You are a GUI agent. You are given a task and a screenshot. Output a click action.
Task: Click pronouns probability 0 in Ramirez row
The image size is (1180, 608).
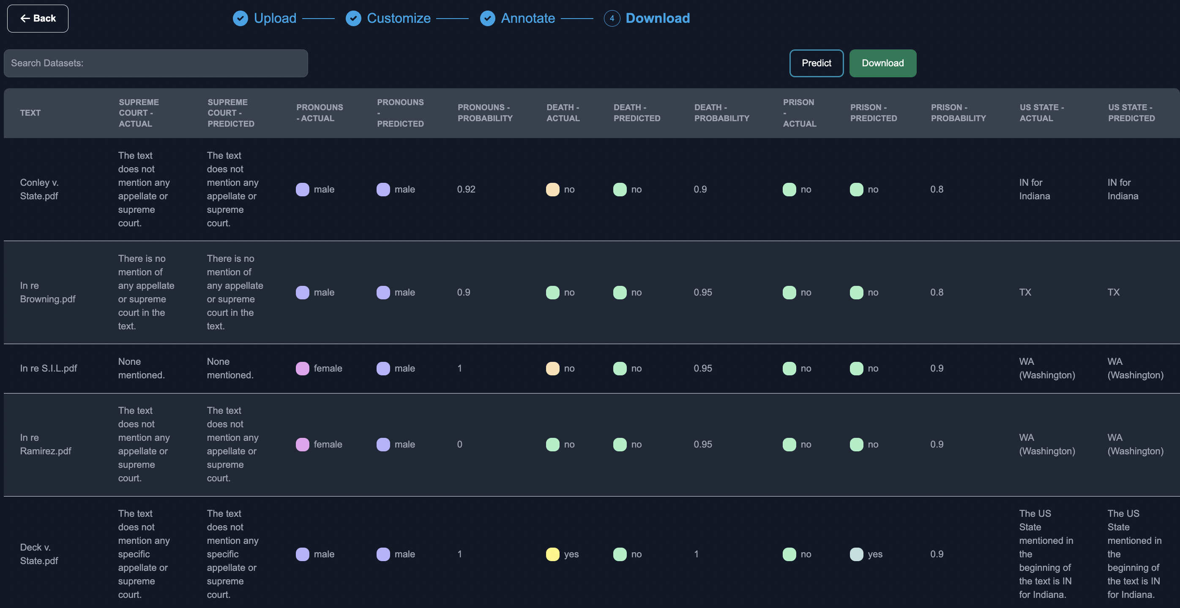pyautogui.click(x=459, y=444)
